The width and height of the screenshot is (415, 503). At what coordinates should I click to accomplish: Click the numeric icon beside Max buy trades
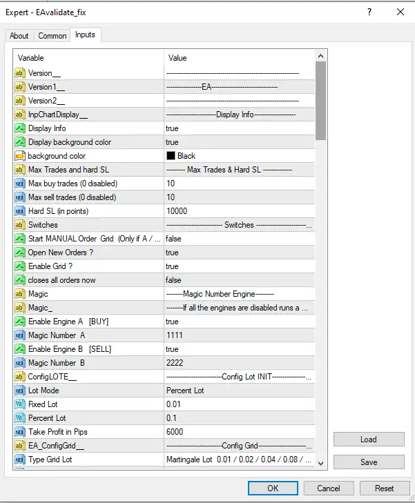(x=20, y=184)
